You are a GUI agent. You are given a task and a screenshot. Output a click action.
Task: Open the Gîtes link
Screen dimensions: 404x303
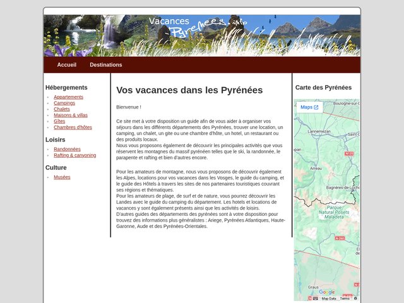(x=59, y=121)
